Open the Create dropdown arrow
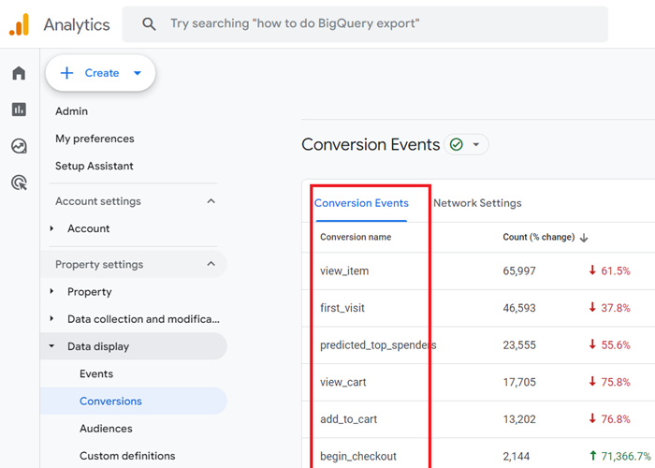This screenshot has width=655, height=468. (x=138, y=73)
